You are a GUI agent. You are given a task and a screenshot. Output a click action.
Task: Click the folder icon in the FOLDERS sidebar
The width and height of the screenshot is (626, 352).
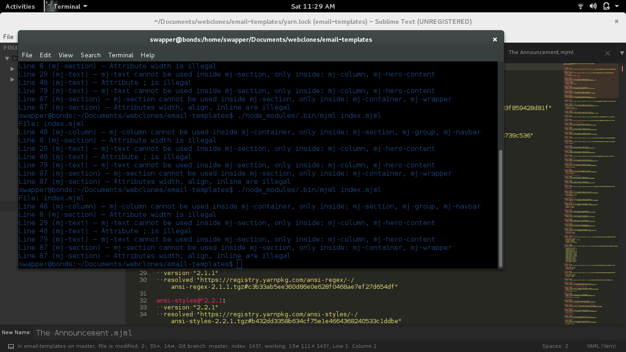click(15, 58)
